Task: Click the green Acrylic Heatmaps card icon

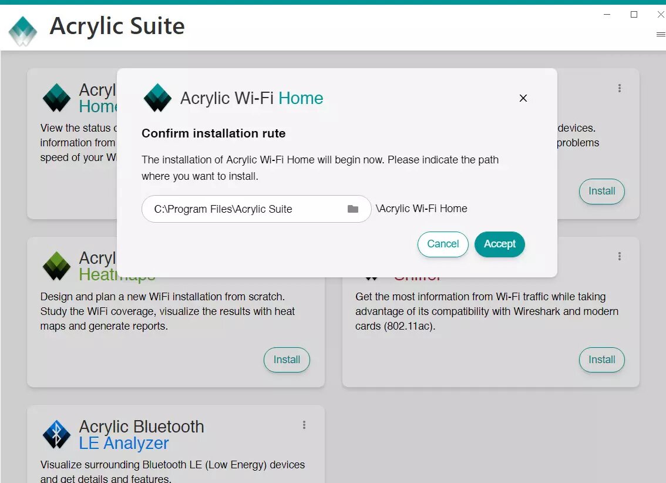Action: click(56, 266)
